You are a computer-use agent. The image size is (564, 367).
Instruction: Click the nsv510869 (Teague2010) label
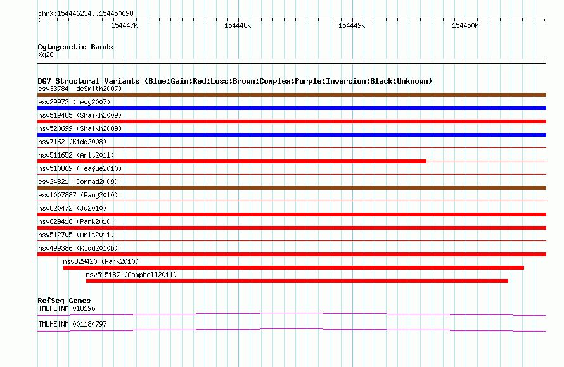coord(80,168)
